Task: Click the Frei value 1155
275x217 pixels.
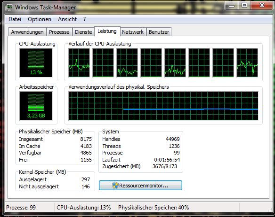Action: pos(86,160)
